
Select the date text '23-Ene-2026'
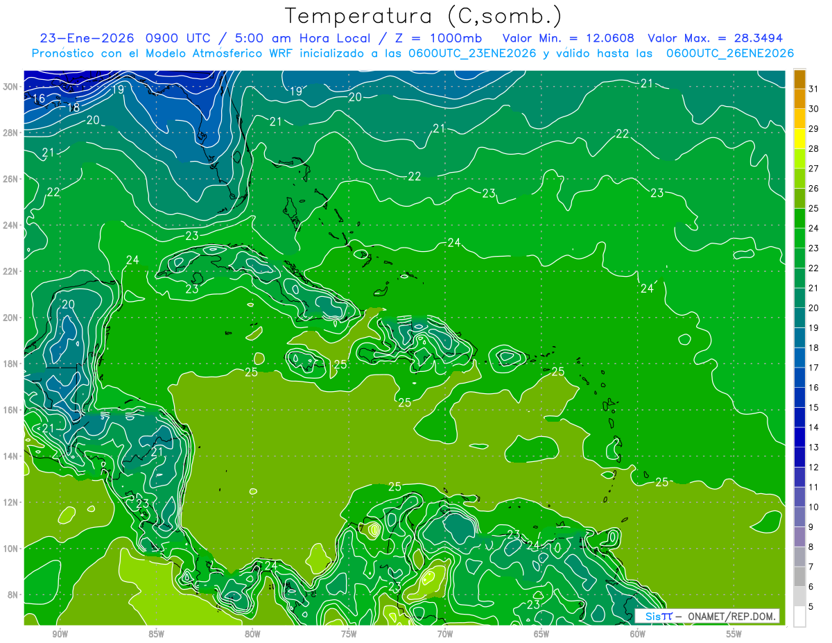coord(87,38)
